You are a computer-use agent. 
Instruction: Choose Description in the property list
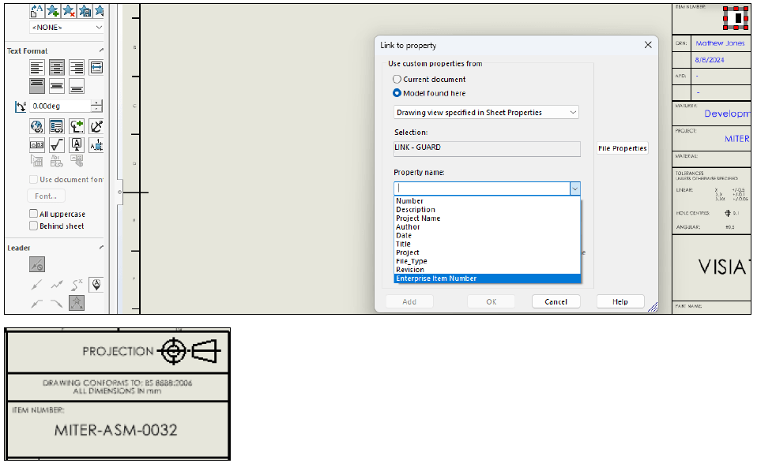(x=416, y=210)
